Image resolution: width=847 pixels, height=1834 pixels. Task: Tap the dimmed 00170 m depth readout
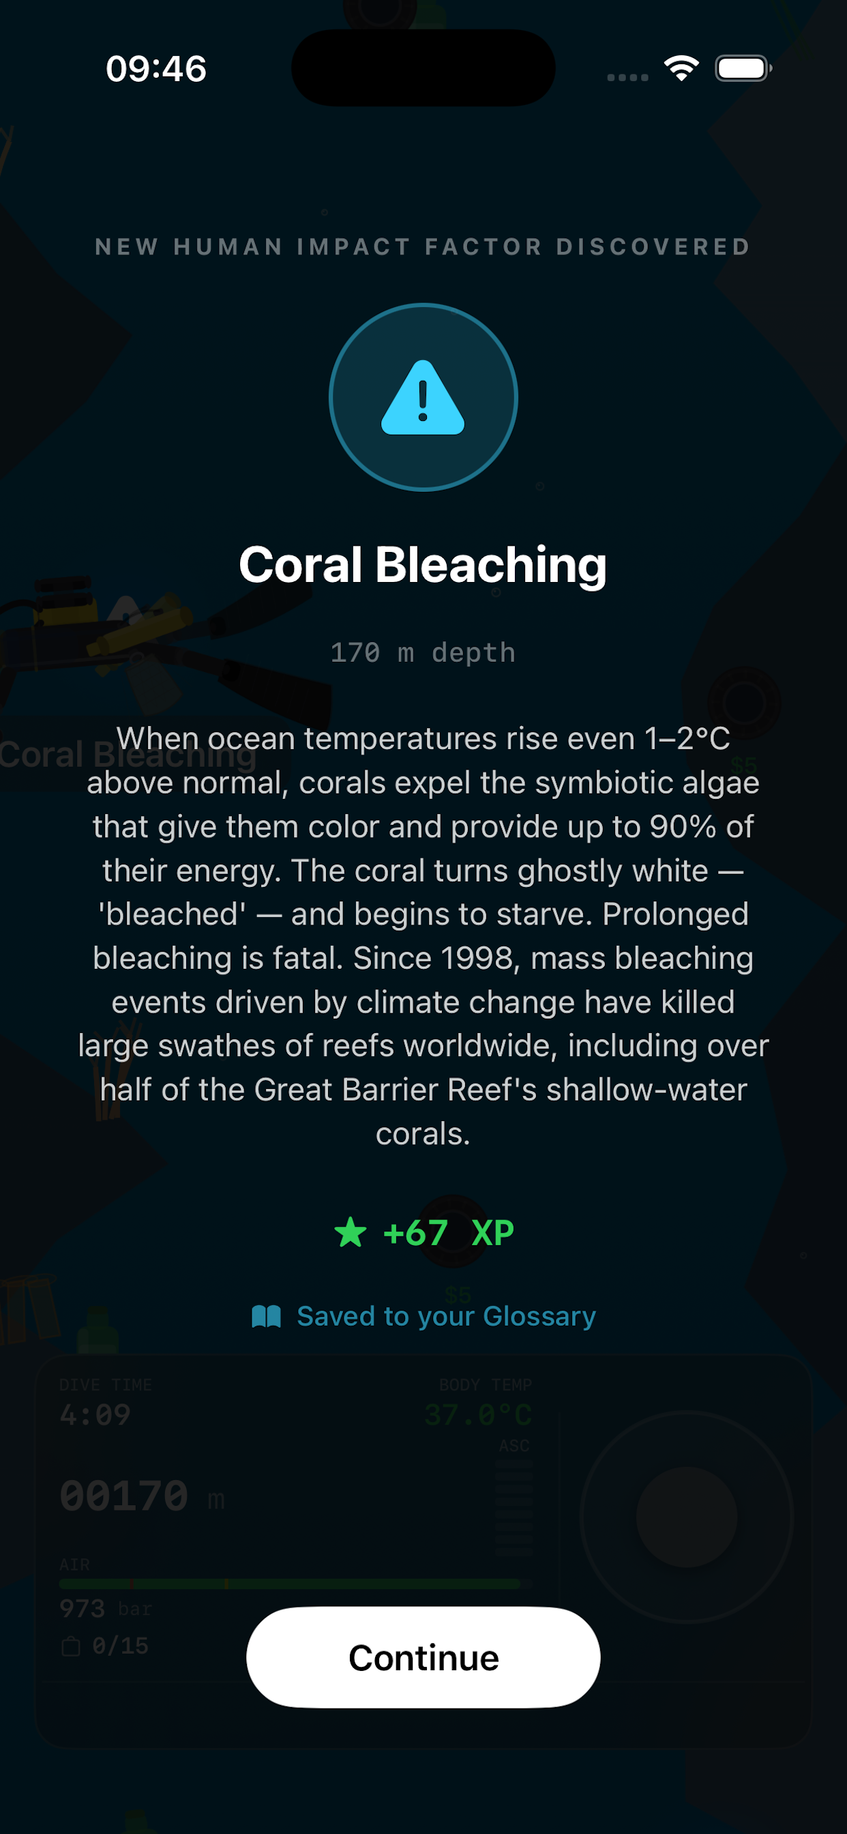142,1495
